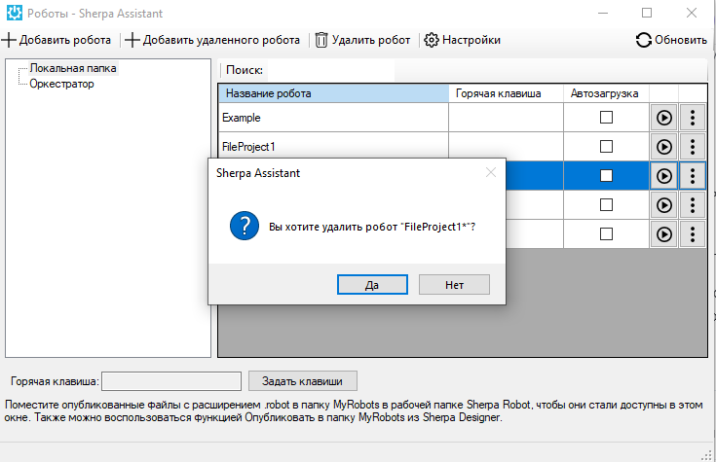Enable autoload checkbox for Example
Image resolution: width=716 pixels, height=462 pixels.
pos(606,118)
